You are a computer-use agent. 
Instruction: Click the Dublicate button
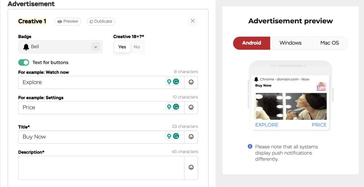(x=101, y=21)
